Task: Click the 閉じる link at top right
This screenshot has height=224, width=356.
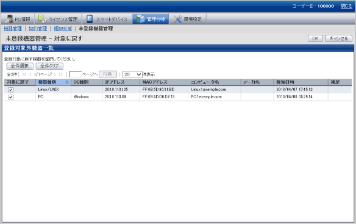Action: 346,6
